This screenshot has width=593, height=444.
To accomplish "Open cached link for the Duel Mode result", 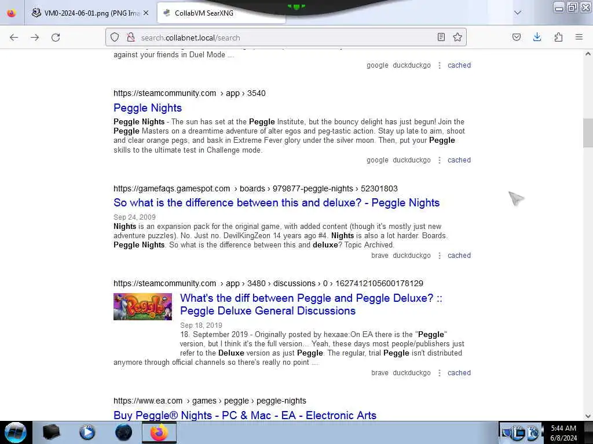I will pos(459,65).
